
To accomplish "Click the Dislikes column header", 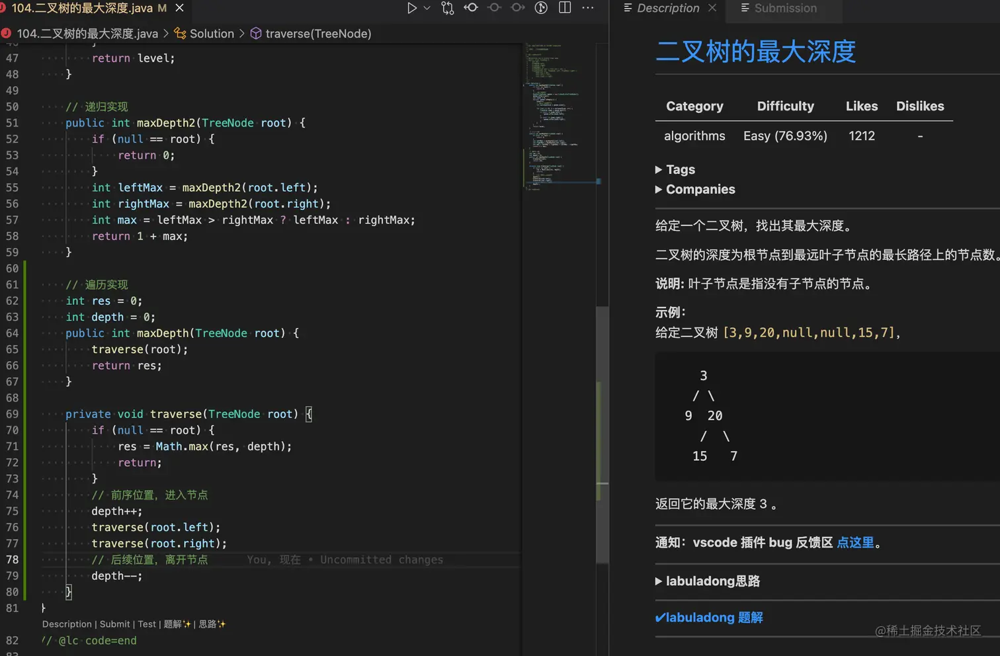I will coord(920,106).
